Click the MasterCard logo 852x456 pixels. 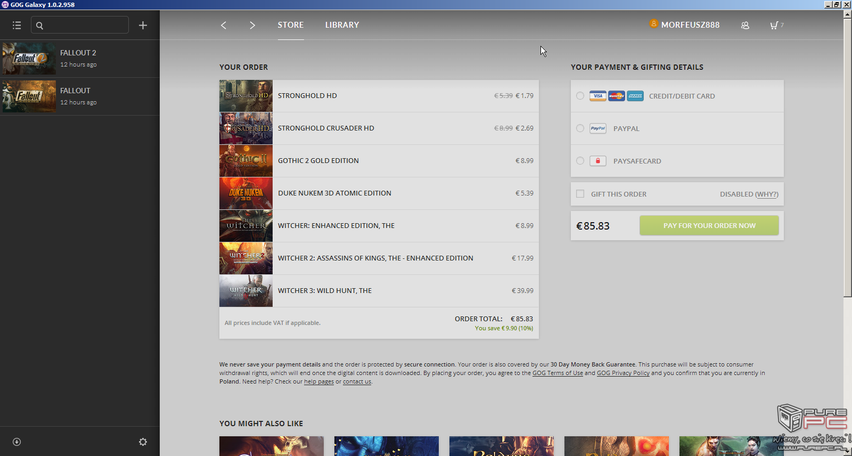pyautogui.click(x=617, y=96)
